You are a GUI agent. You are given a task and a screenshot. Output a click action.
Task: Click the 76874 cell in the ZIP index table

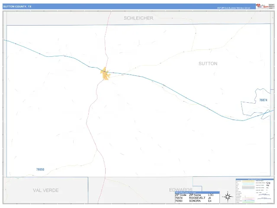coord(179,198)
